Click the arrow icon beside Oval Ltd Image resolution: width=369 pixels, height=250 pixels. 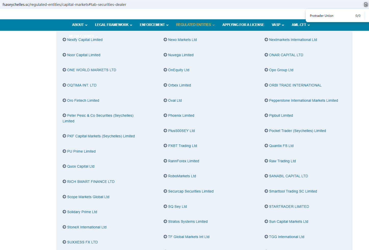click(x=165, y=100)
